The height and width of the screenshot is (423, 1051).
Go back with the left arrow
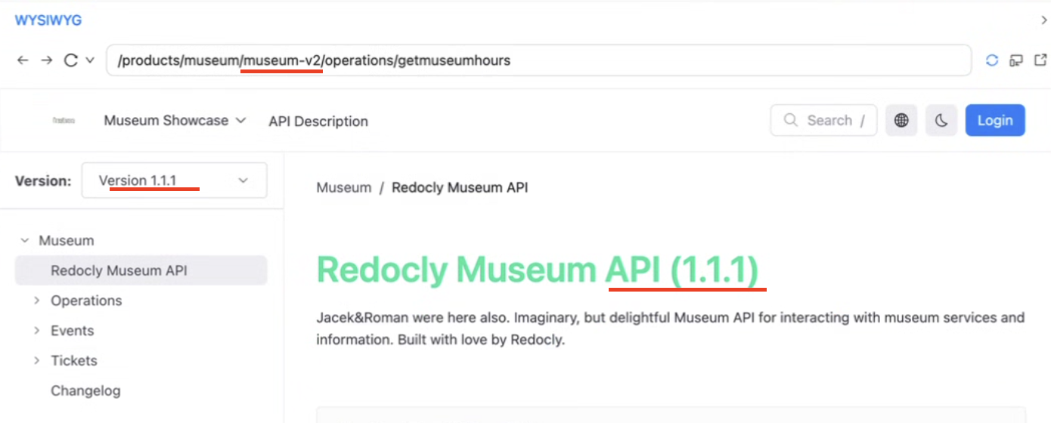[23, 60]
